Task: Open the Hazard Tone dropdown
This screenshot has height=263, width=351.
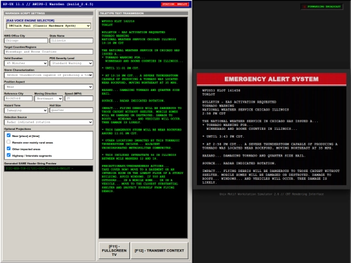Action: pyautogui.click(x=26, y=110)
